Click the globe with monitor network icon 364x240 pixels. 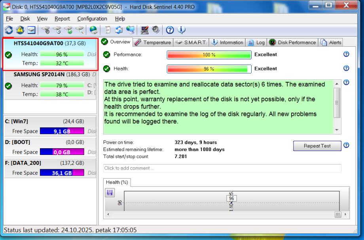pyautogui.click(x=131, y=30)
